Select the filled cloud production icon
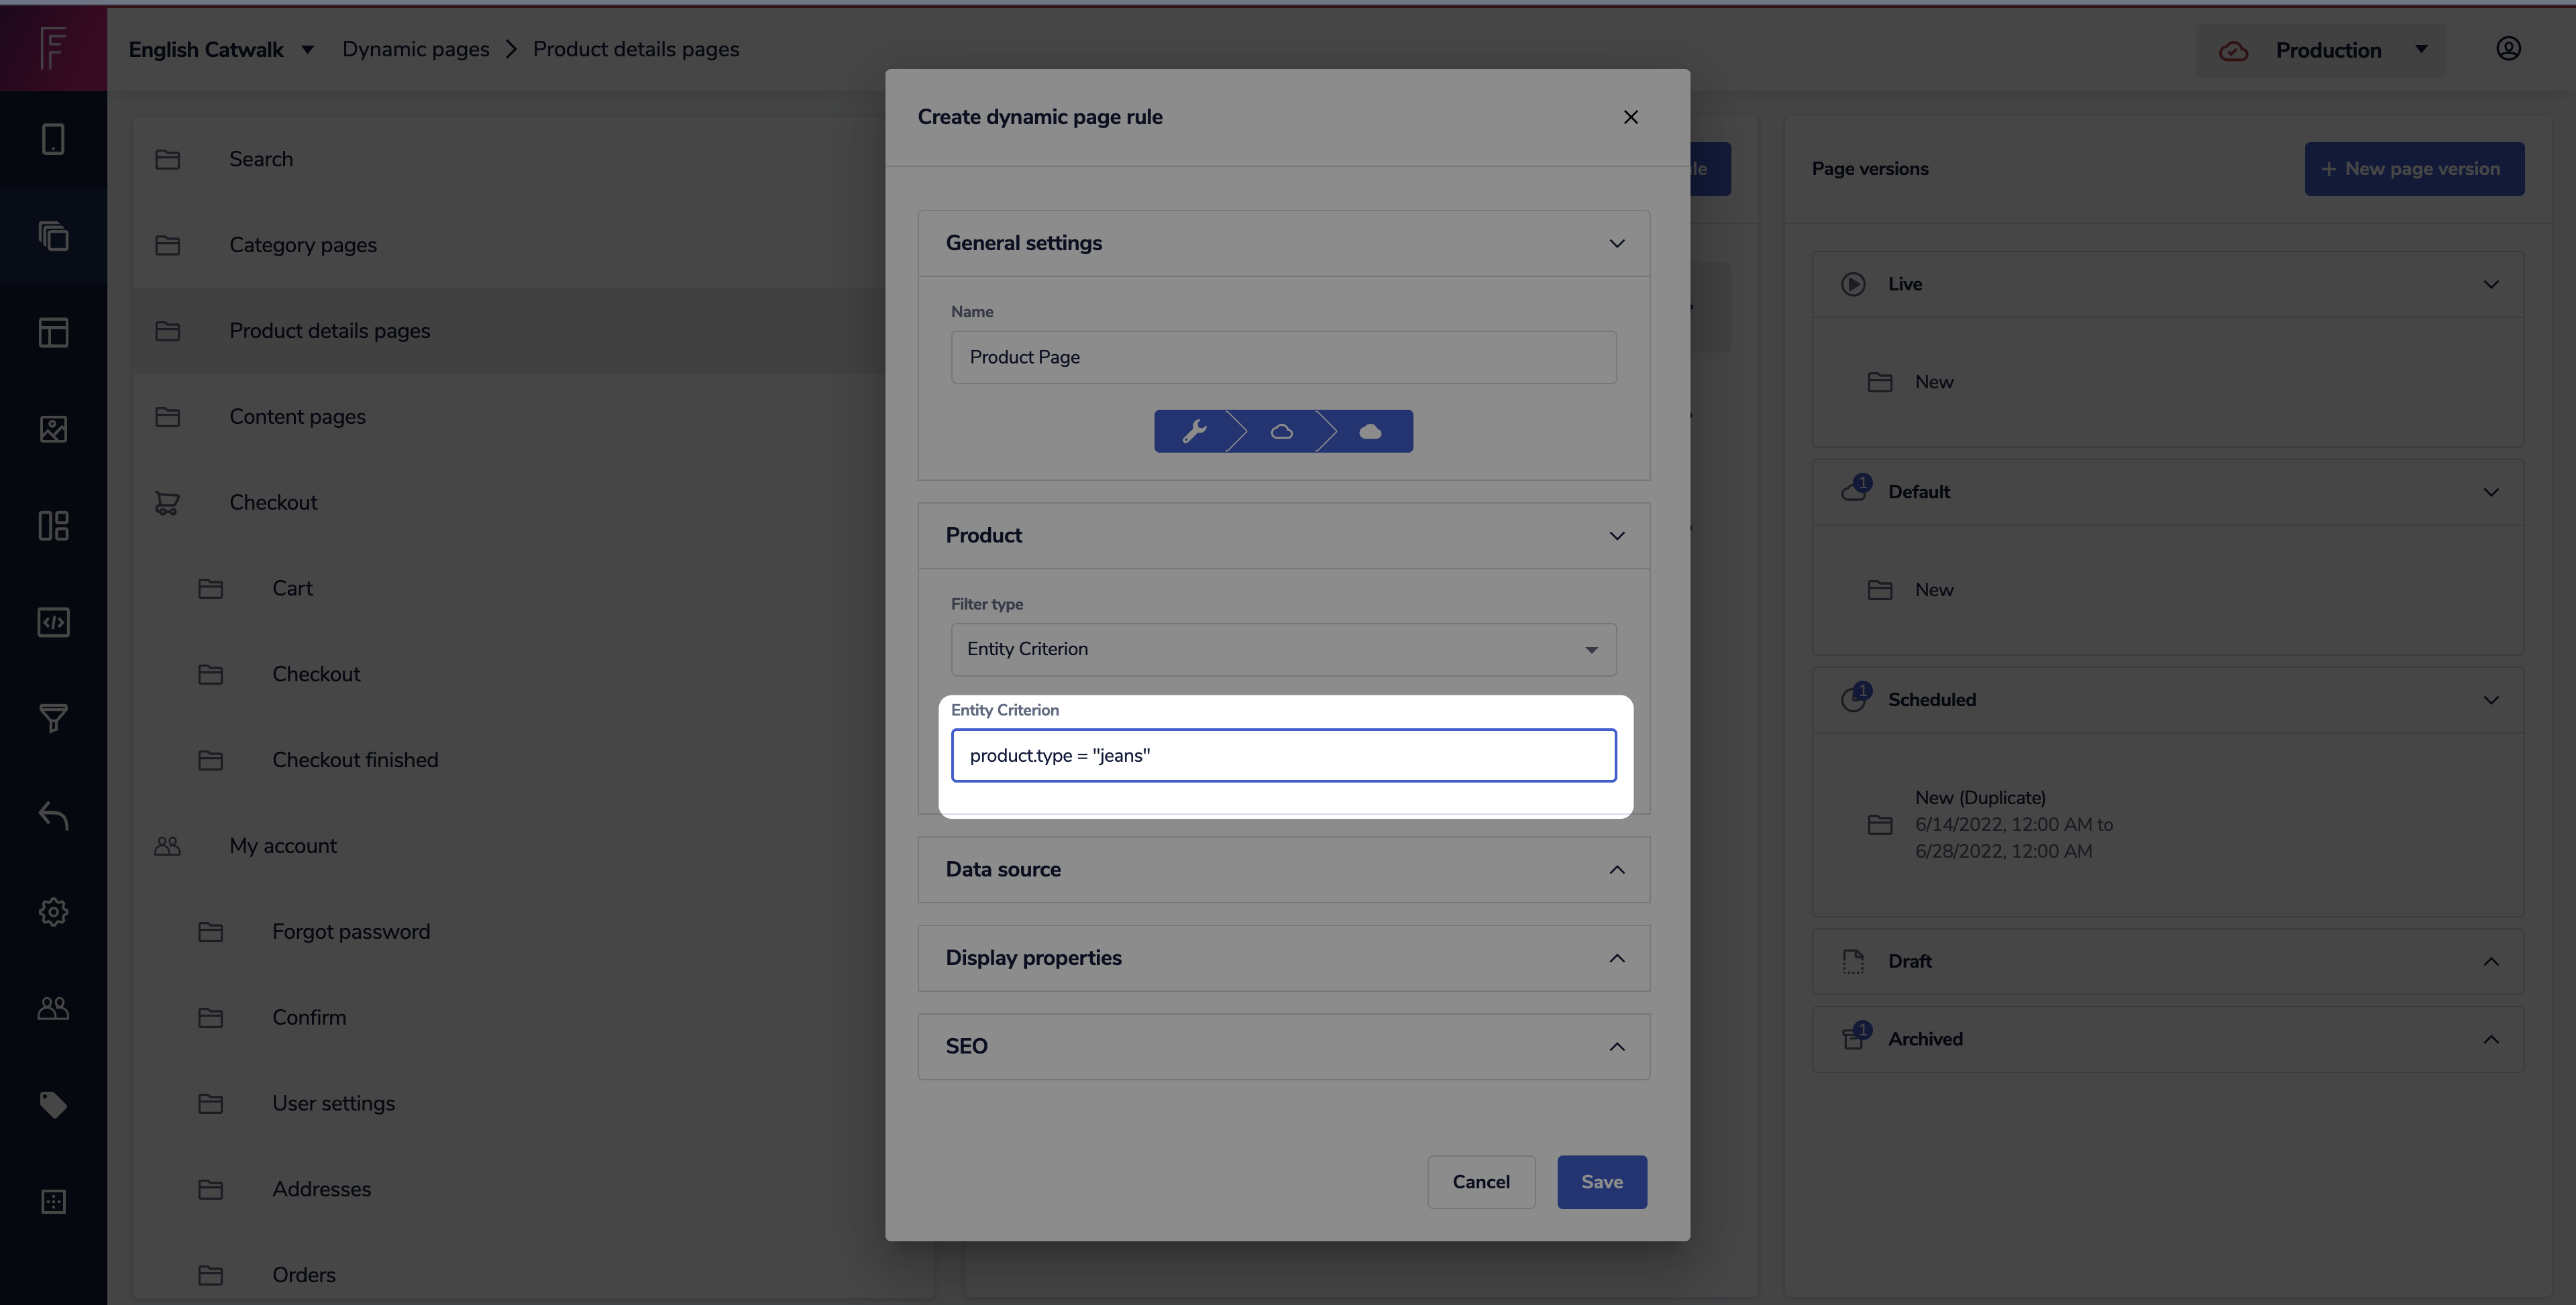The image size is (2576, 1305). tap(1370, 431)
